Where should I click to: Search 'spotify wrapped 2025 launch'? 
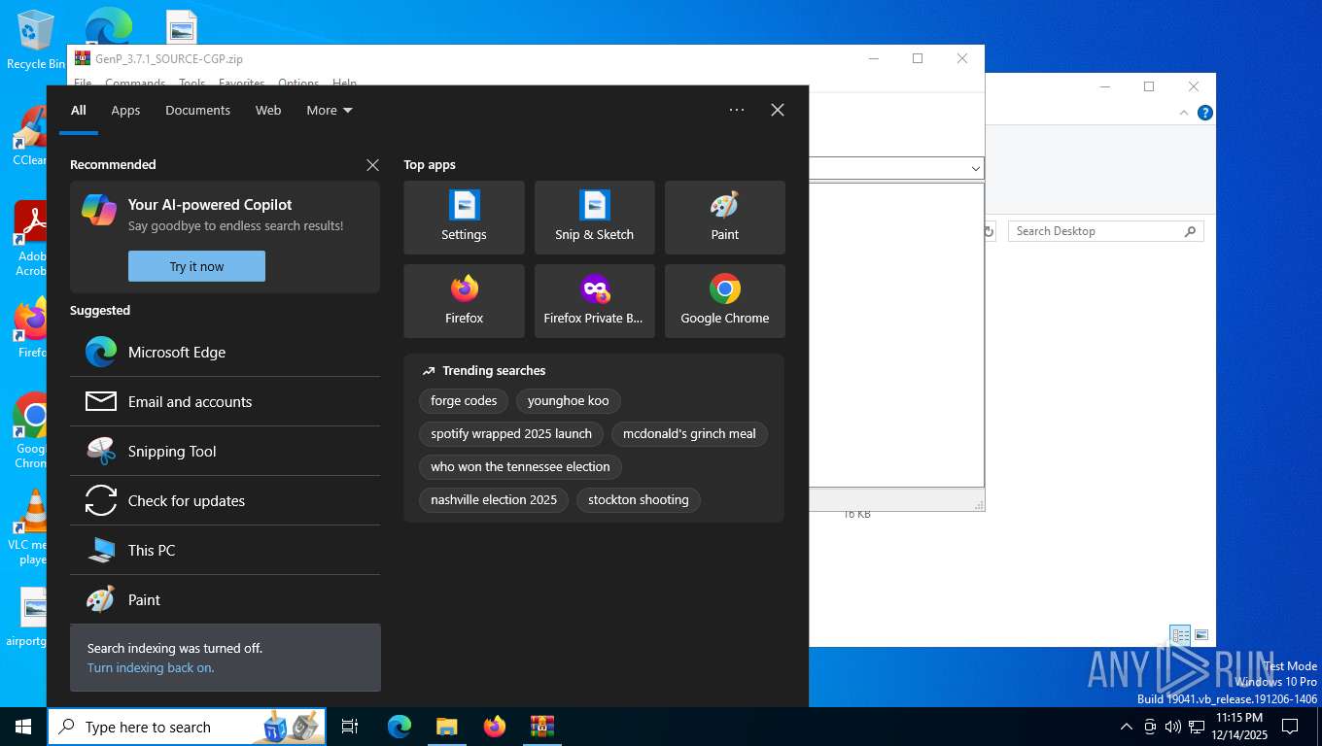point(511,433)
